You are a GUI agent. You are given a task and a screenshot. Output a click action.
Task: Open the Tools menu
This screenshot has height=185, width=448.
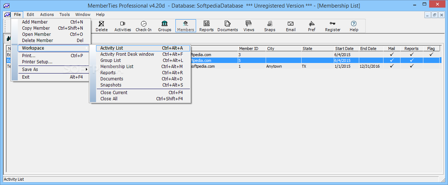(x=65, y=14)
